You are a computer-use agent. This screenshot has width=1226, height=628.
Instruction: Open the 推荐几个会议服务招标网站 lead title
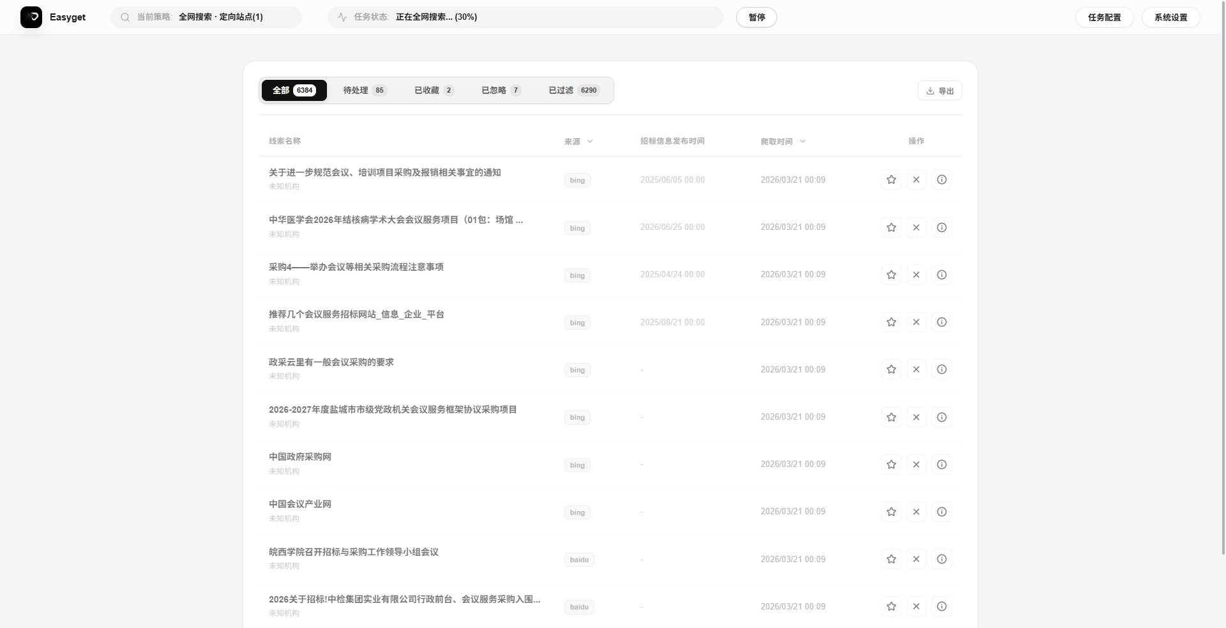pyautogui.click(x=356, y=314)
